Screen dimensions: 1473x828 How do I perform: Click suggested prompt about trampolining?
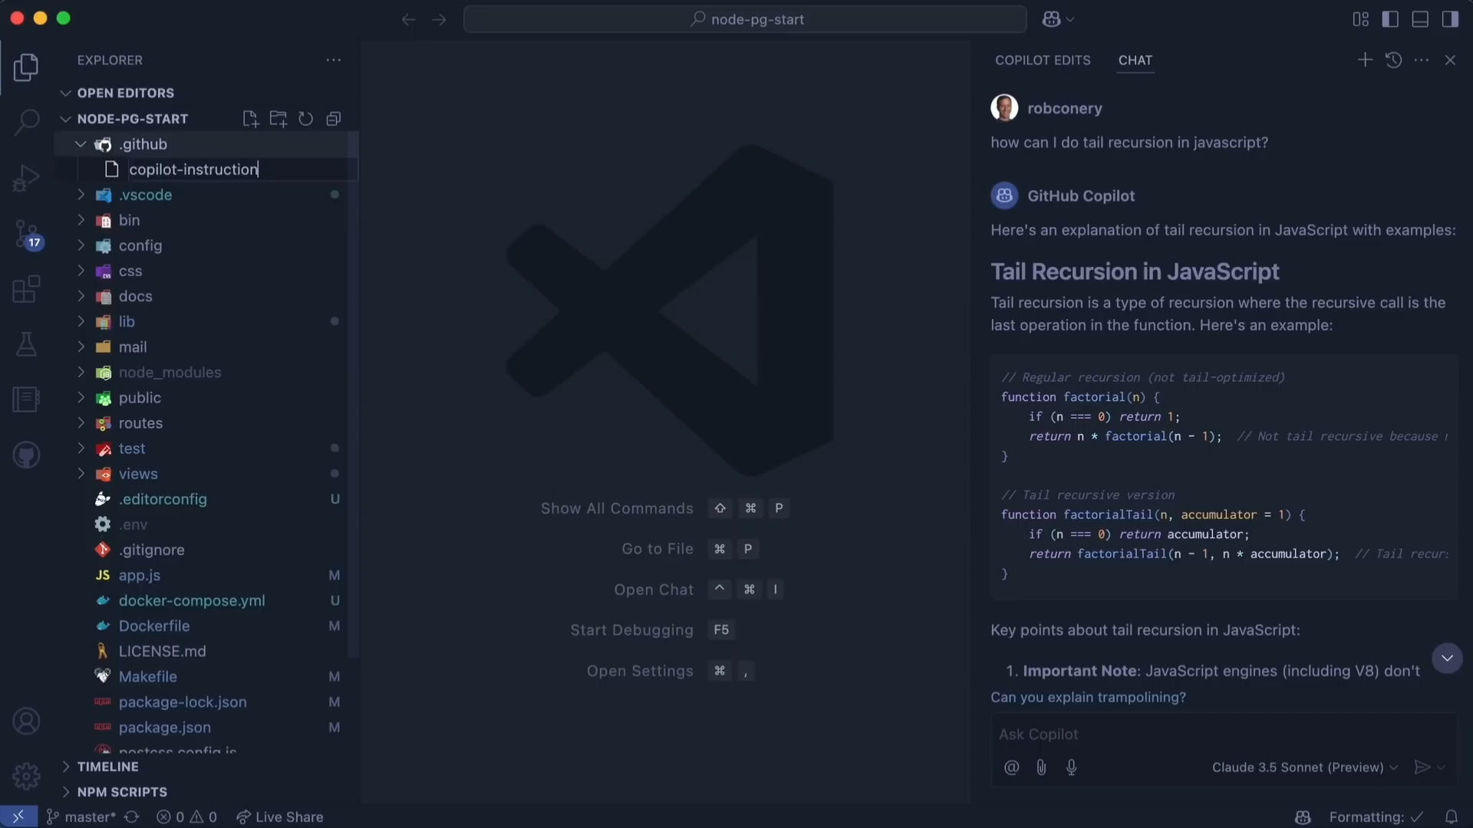pyautogui.click(x=1088, y=697)
